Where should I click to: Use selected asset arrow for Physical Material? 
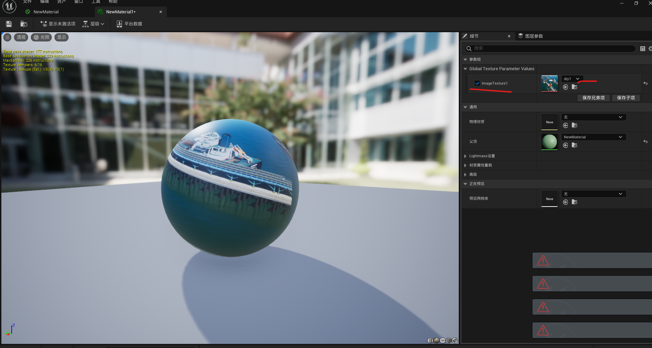pyautogui.click(x=566, y=126)
